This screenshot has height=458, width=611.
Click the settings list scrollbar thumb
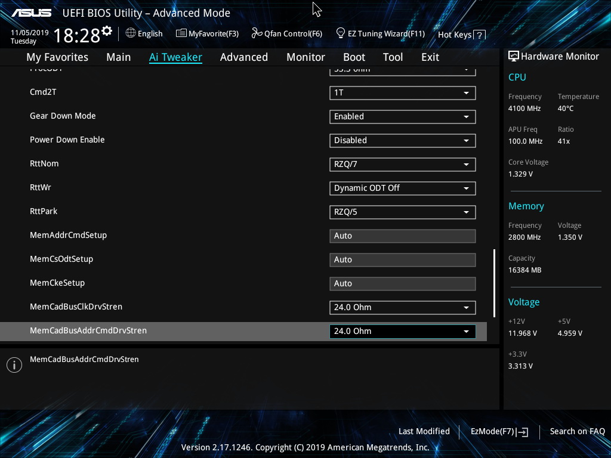(494, 283)
